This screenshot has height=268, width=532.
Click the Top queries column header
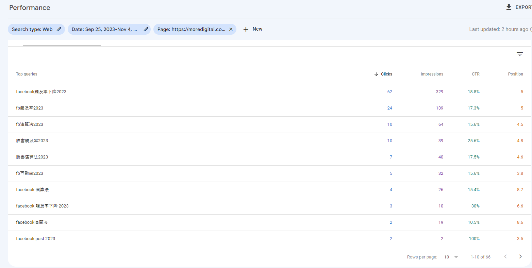tap(27, 74)
